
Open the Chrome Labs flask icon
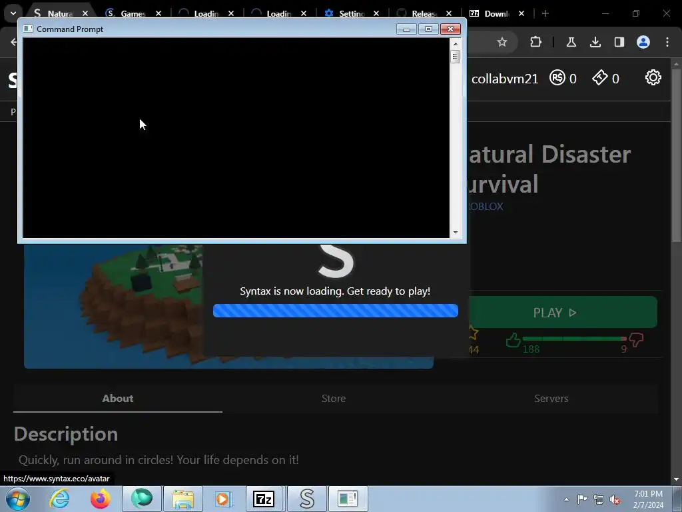[x=571, y=42]
